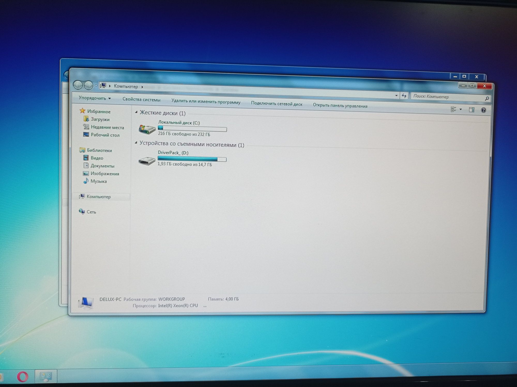Click Подключить сетевой диск

pyautogui.click(x=277, y=104)
